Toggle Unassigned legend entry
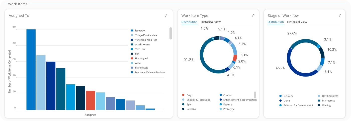The image size is (351, 121). tap(141, 58)
